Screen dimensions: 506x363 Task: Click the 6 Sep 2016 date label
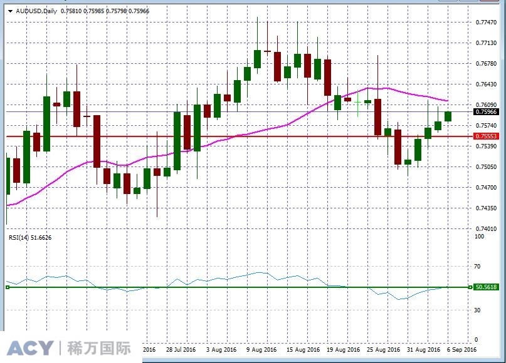(461, 349)
